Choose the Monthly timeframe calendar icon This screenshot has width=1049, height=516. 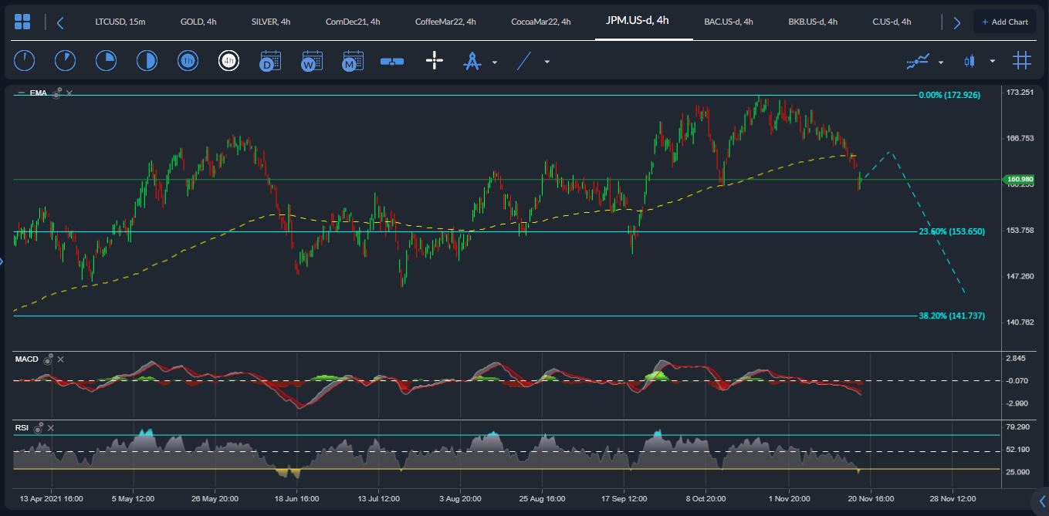352,61
